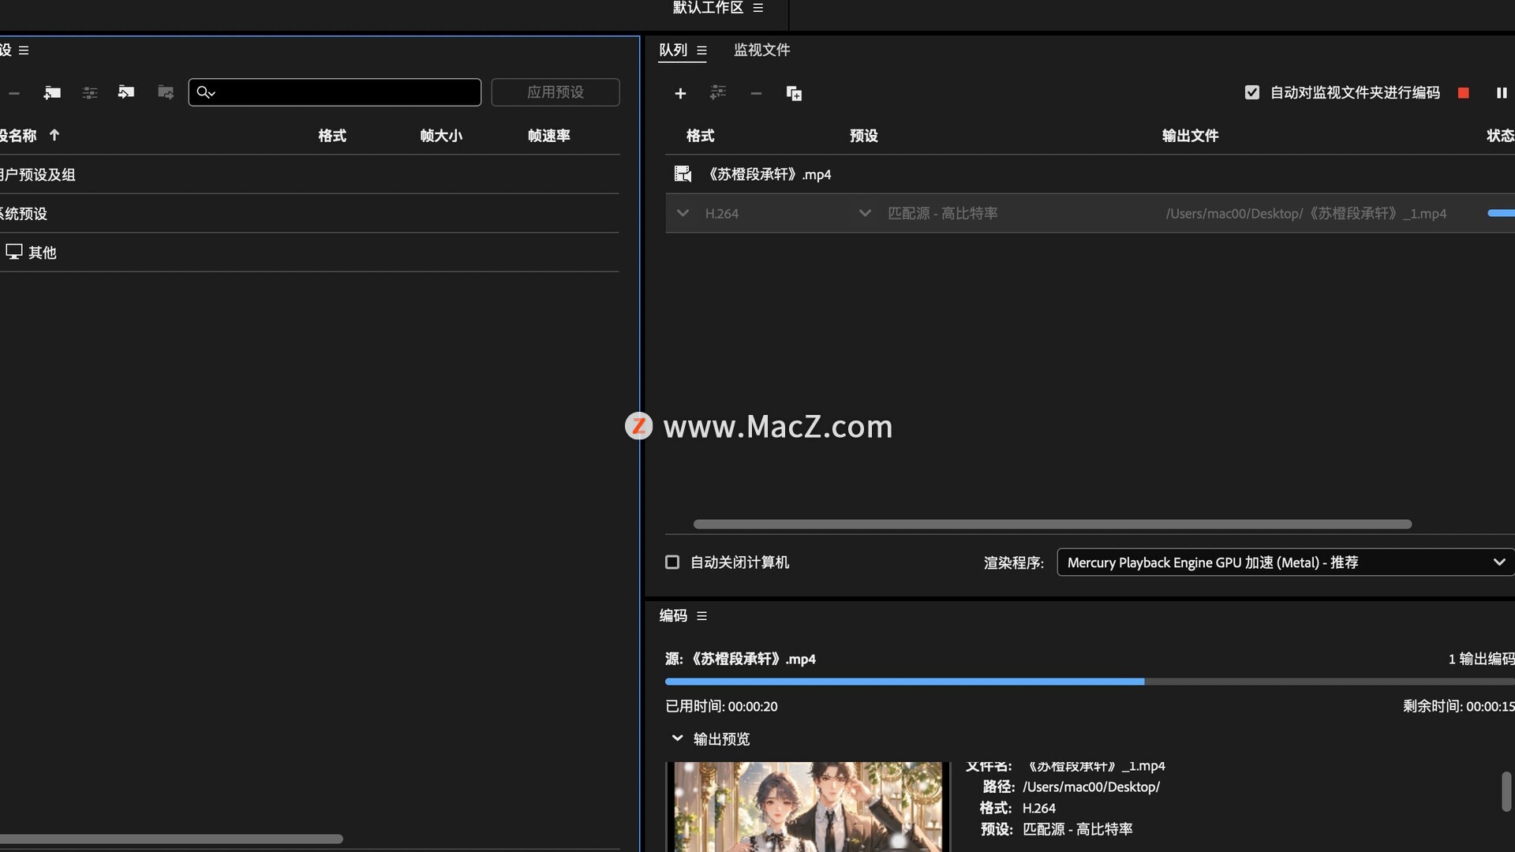Select the 用户预设及组 row
Screen dimensions: 1515x852
point(309,174)
